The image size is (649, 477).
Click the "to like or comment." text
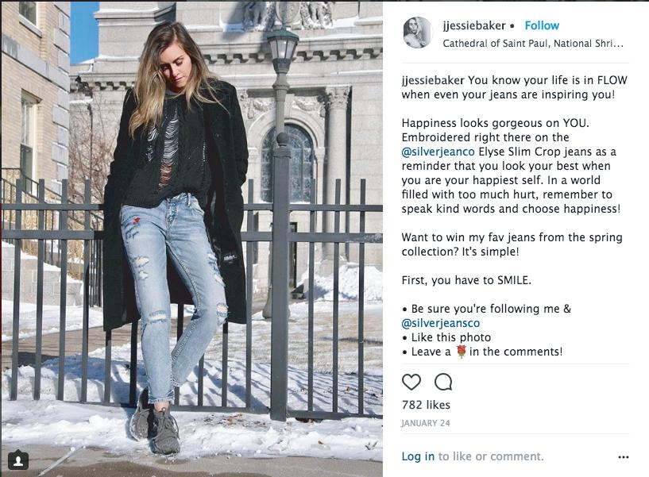click(491, 456)
